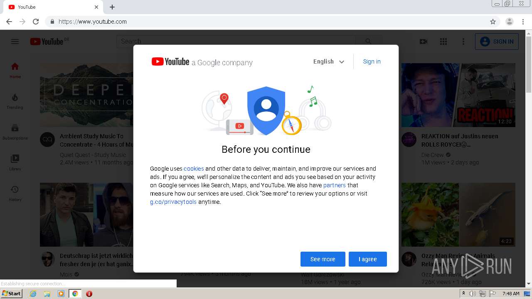Open the YouTube hamburger guide menu

[x=15, y=42]
